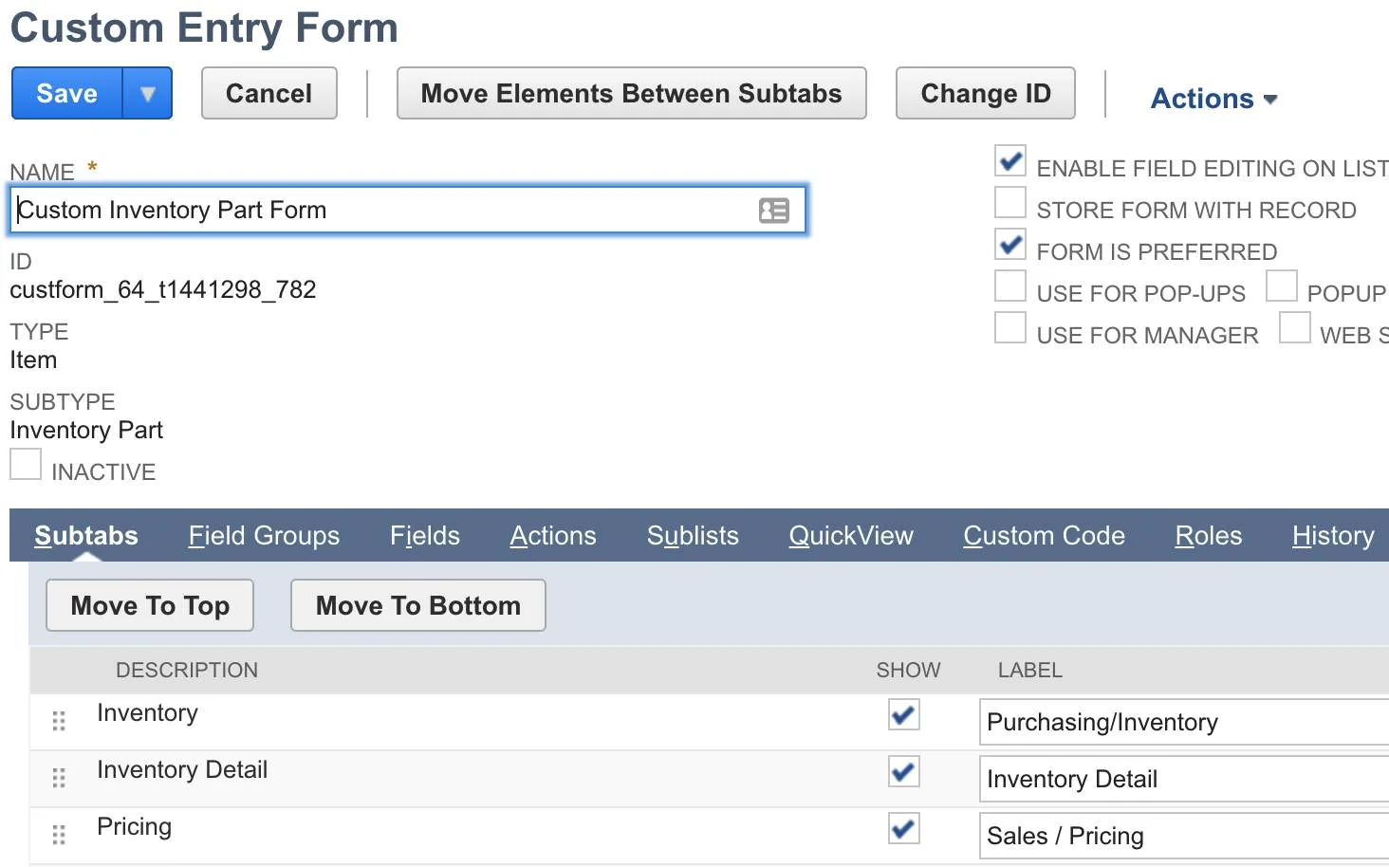
Task: Click the Move To Top button
Action: (149, 605)
